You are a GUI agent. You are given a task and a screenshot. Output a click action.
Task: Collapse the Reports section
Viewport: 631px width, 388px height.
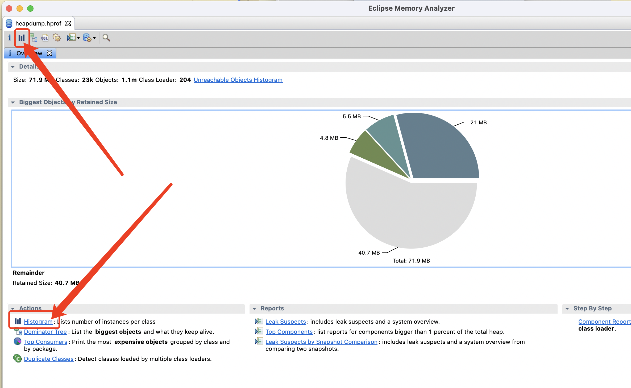254,309
